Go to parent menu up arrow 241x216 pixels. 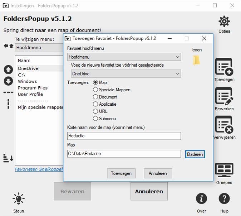tap(11, 46)
